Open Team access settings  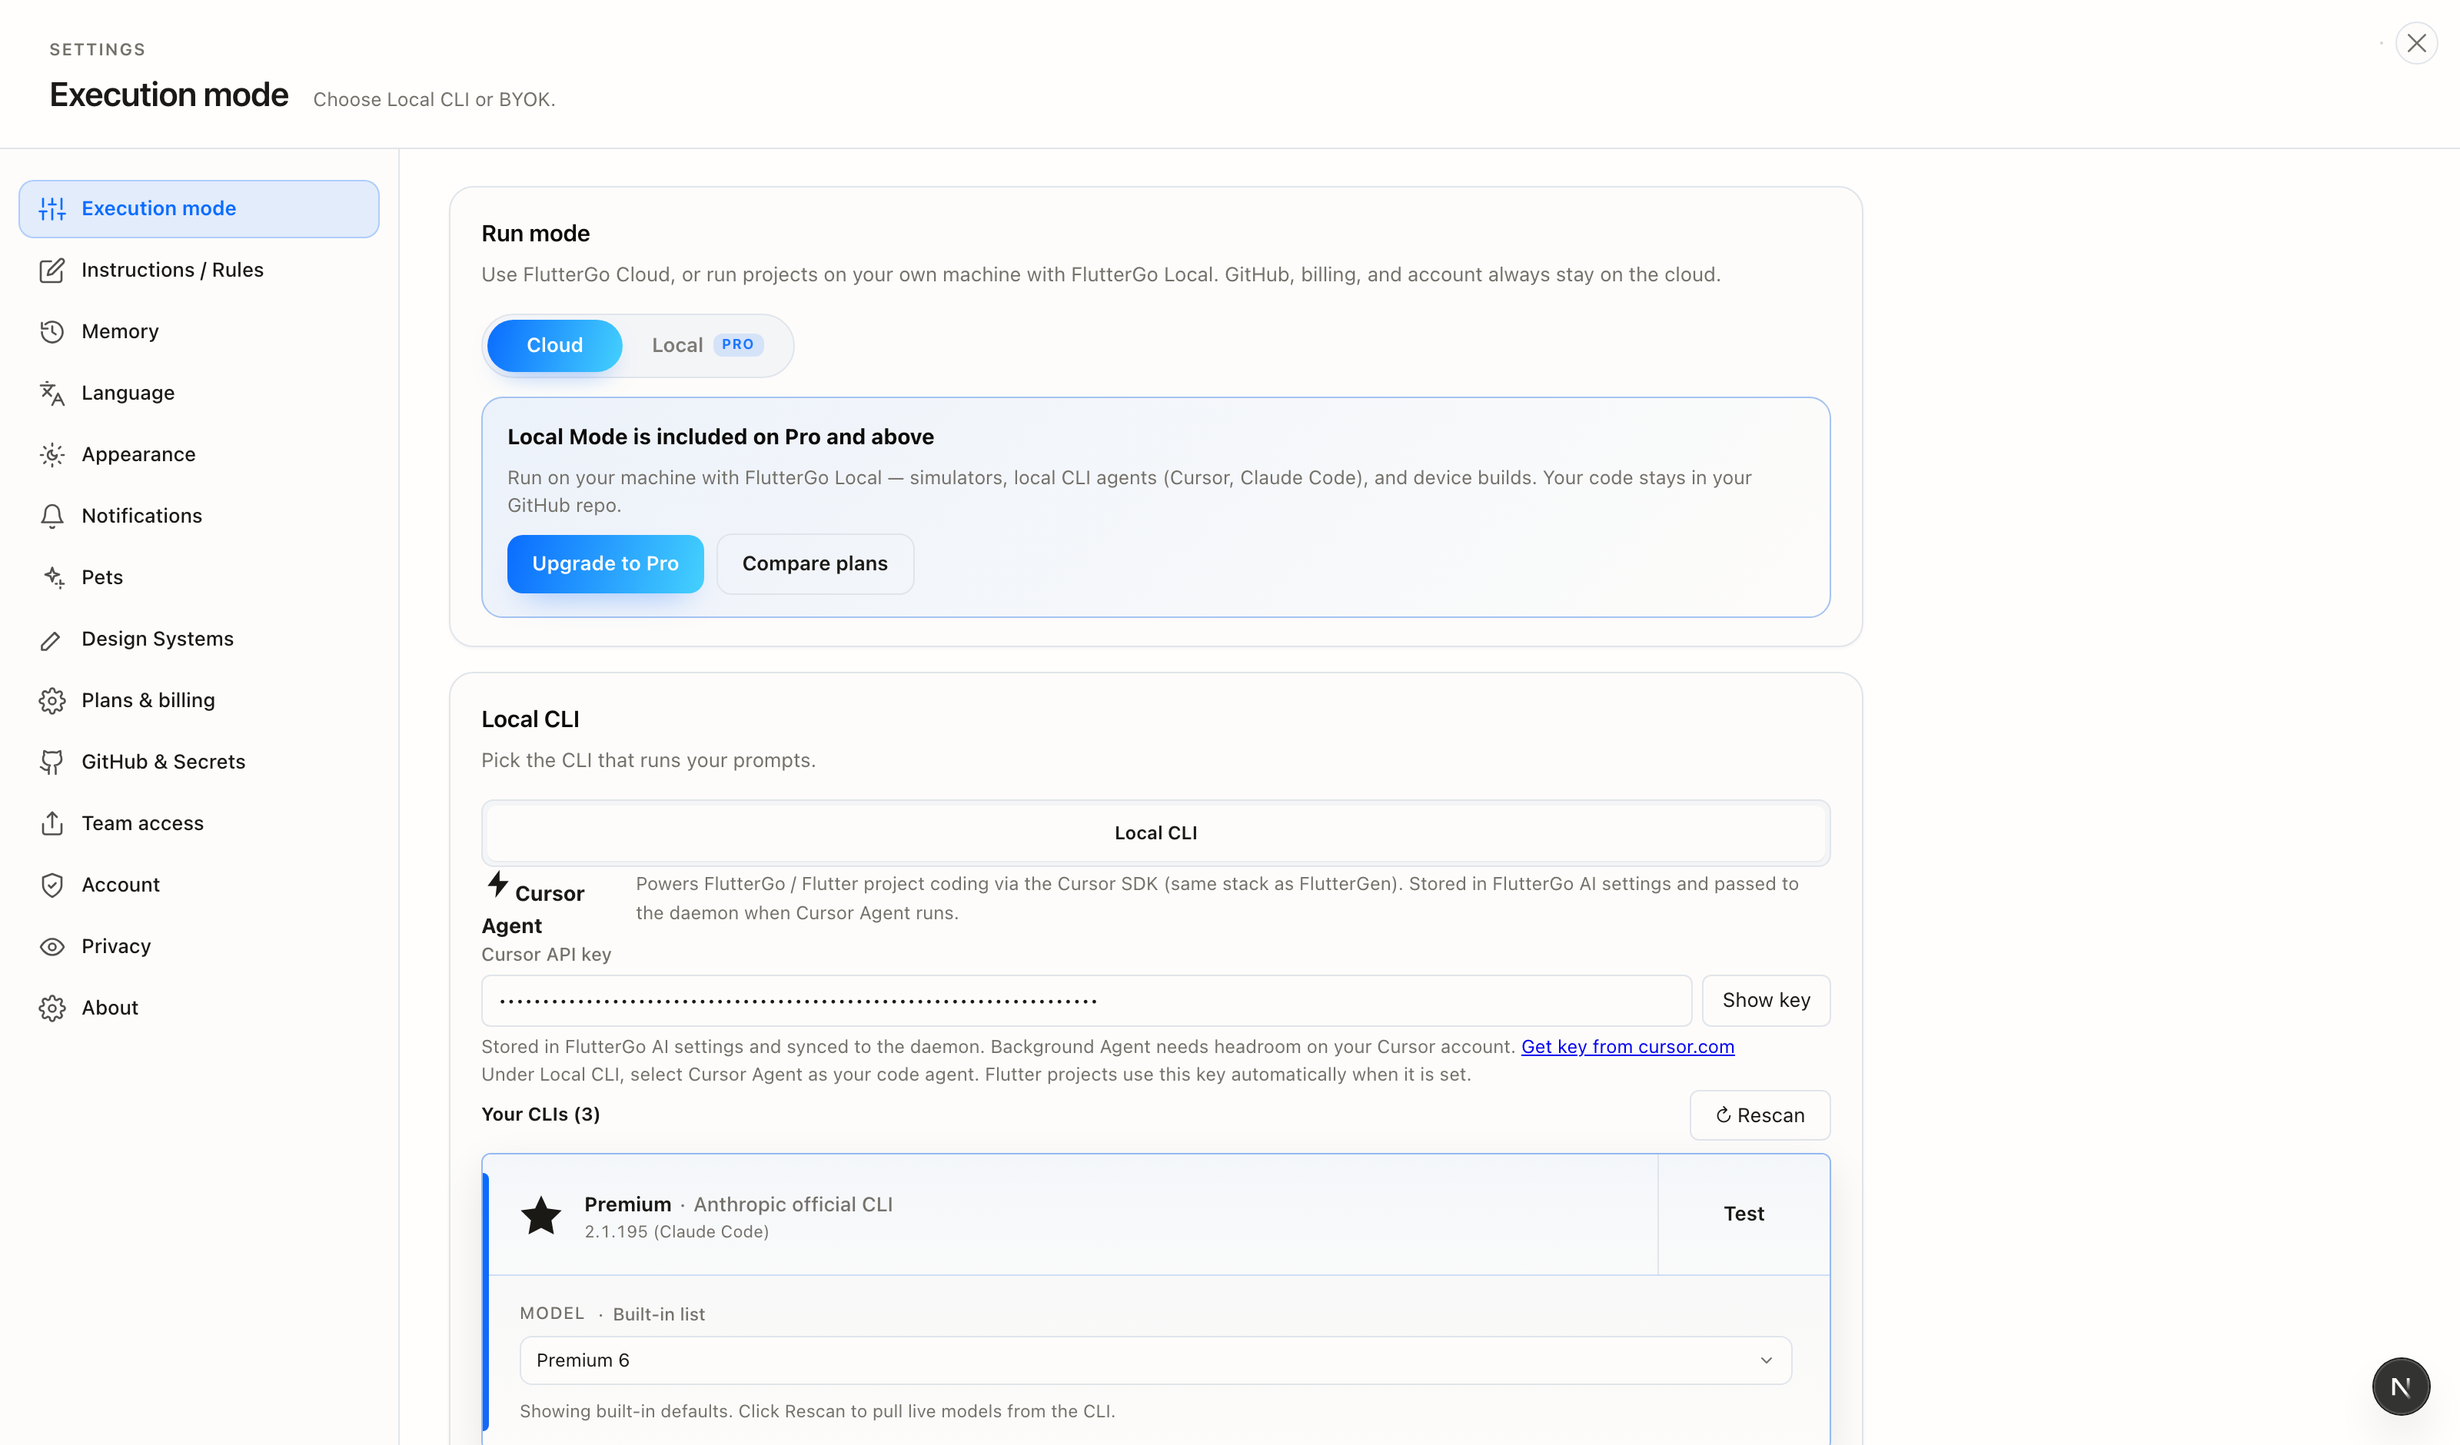[199, 824]
